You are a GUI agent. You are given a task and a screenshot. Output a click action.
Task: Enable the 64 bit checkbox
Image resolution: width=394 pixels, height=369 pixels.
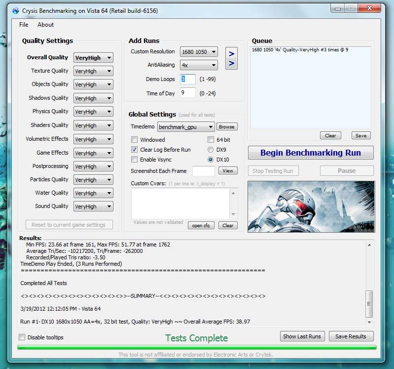coord(211,140)
